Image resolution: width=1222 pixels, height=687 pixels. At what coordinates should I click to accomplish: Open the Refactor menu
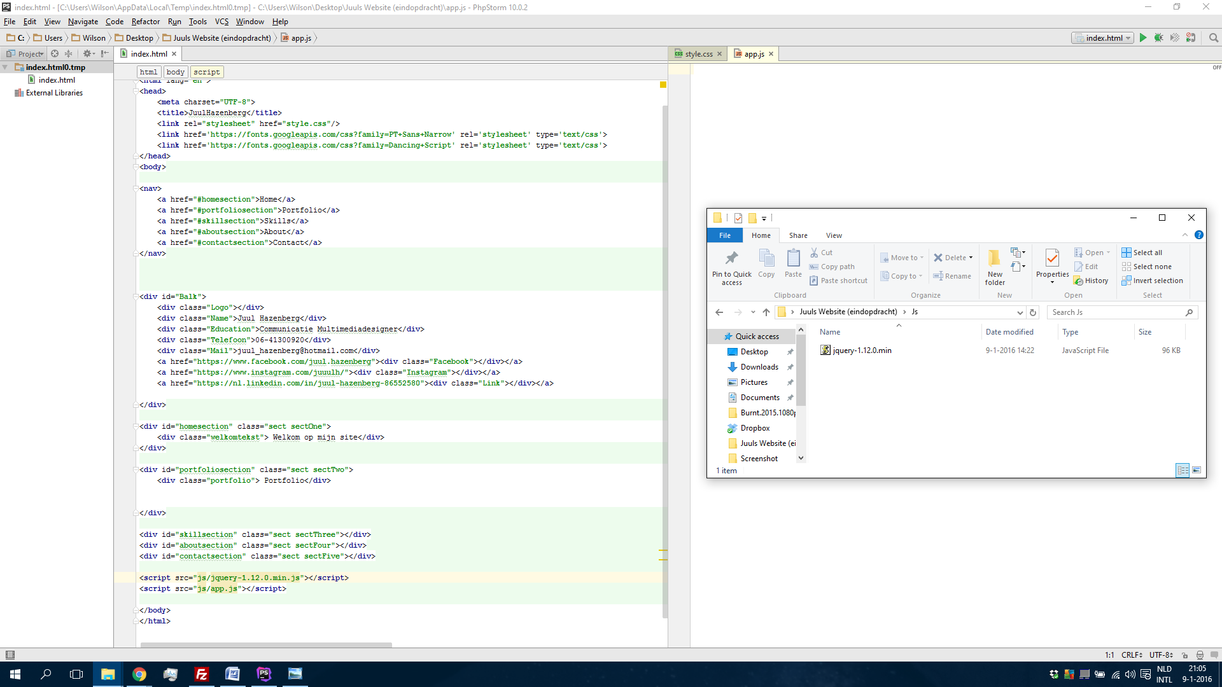click(x=146, y=22)
